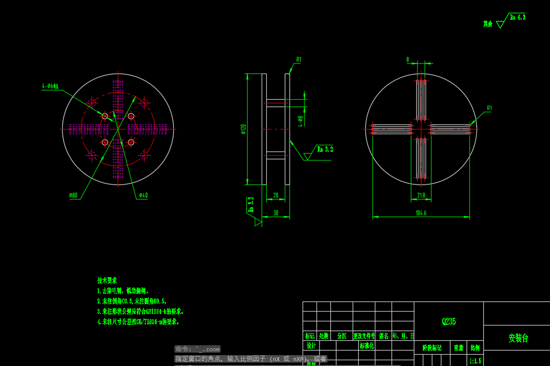Click requirement line '2.未注倒角C0.5'
Viewport: 550px width, 366px height.
[132, 301]
